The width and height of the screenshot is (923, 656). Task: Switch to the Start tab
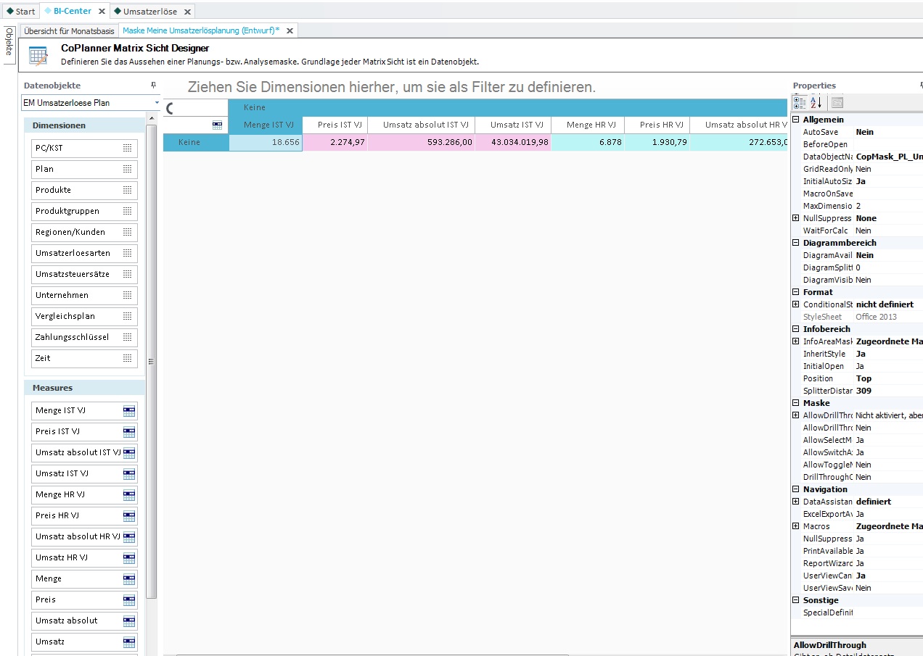20,11
